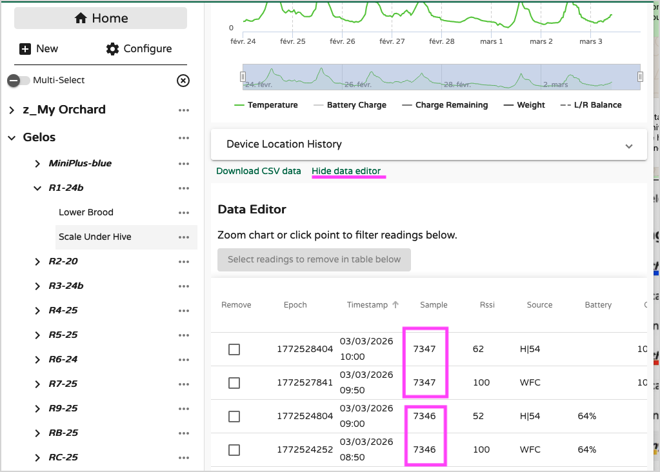660x472 pixels.
Task: Check Remove box for epoch 1772528404
Action: [234, 349]
